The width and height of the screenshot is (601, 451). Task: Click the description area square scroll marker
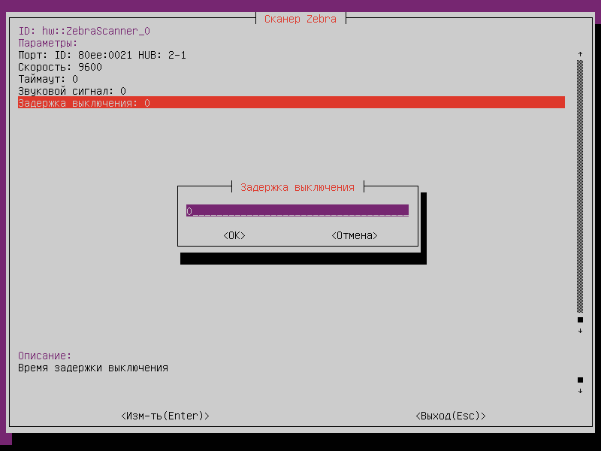[580, 380]
